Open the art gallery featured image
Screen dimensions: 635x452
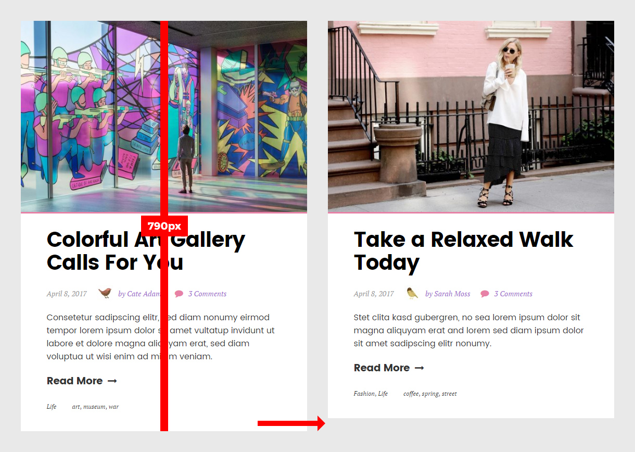(x=164, y=117)
